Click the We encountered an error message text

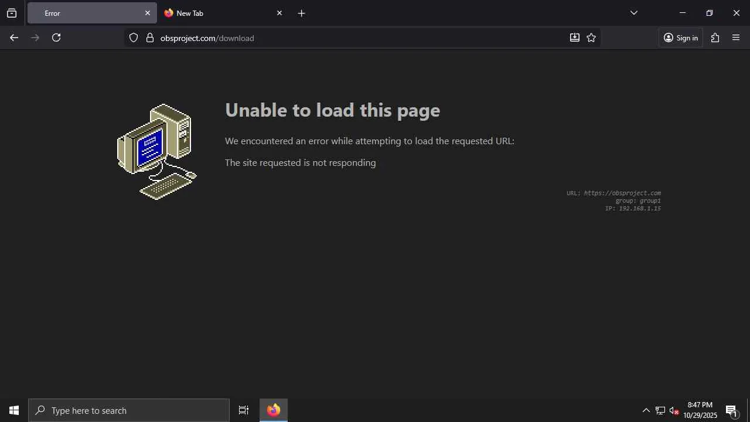370,141
